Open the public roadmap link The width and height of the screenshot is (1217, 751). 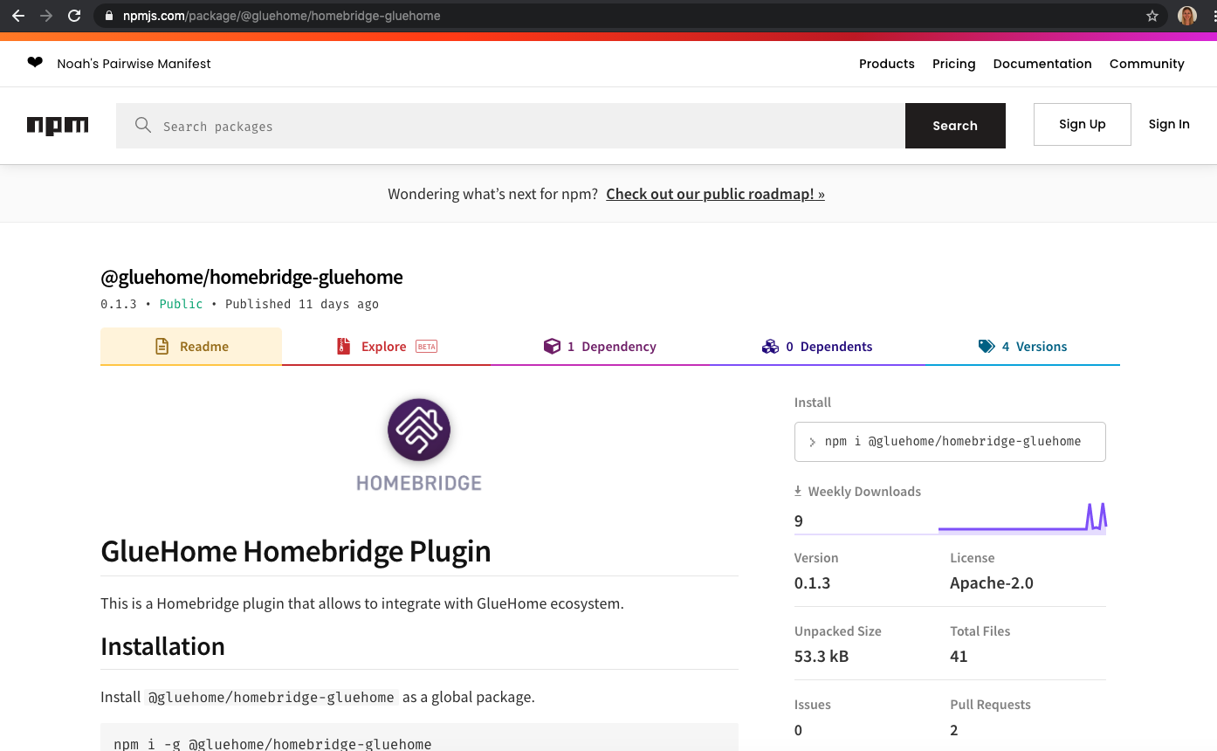(x=716, y=194)
